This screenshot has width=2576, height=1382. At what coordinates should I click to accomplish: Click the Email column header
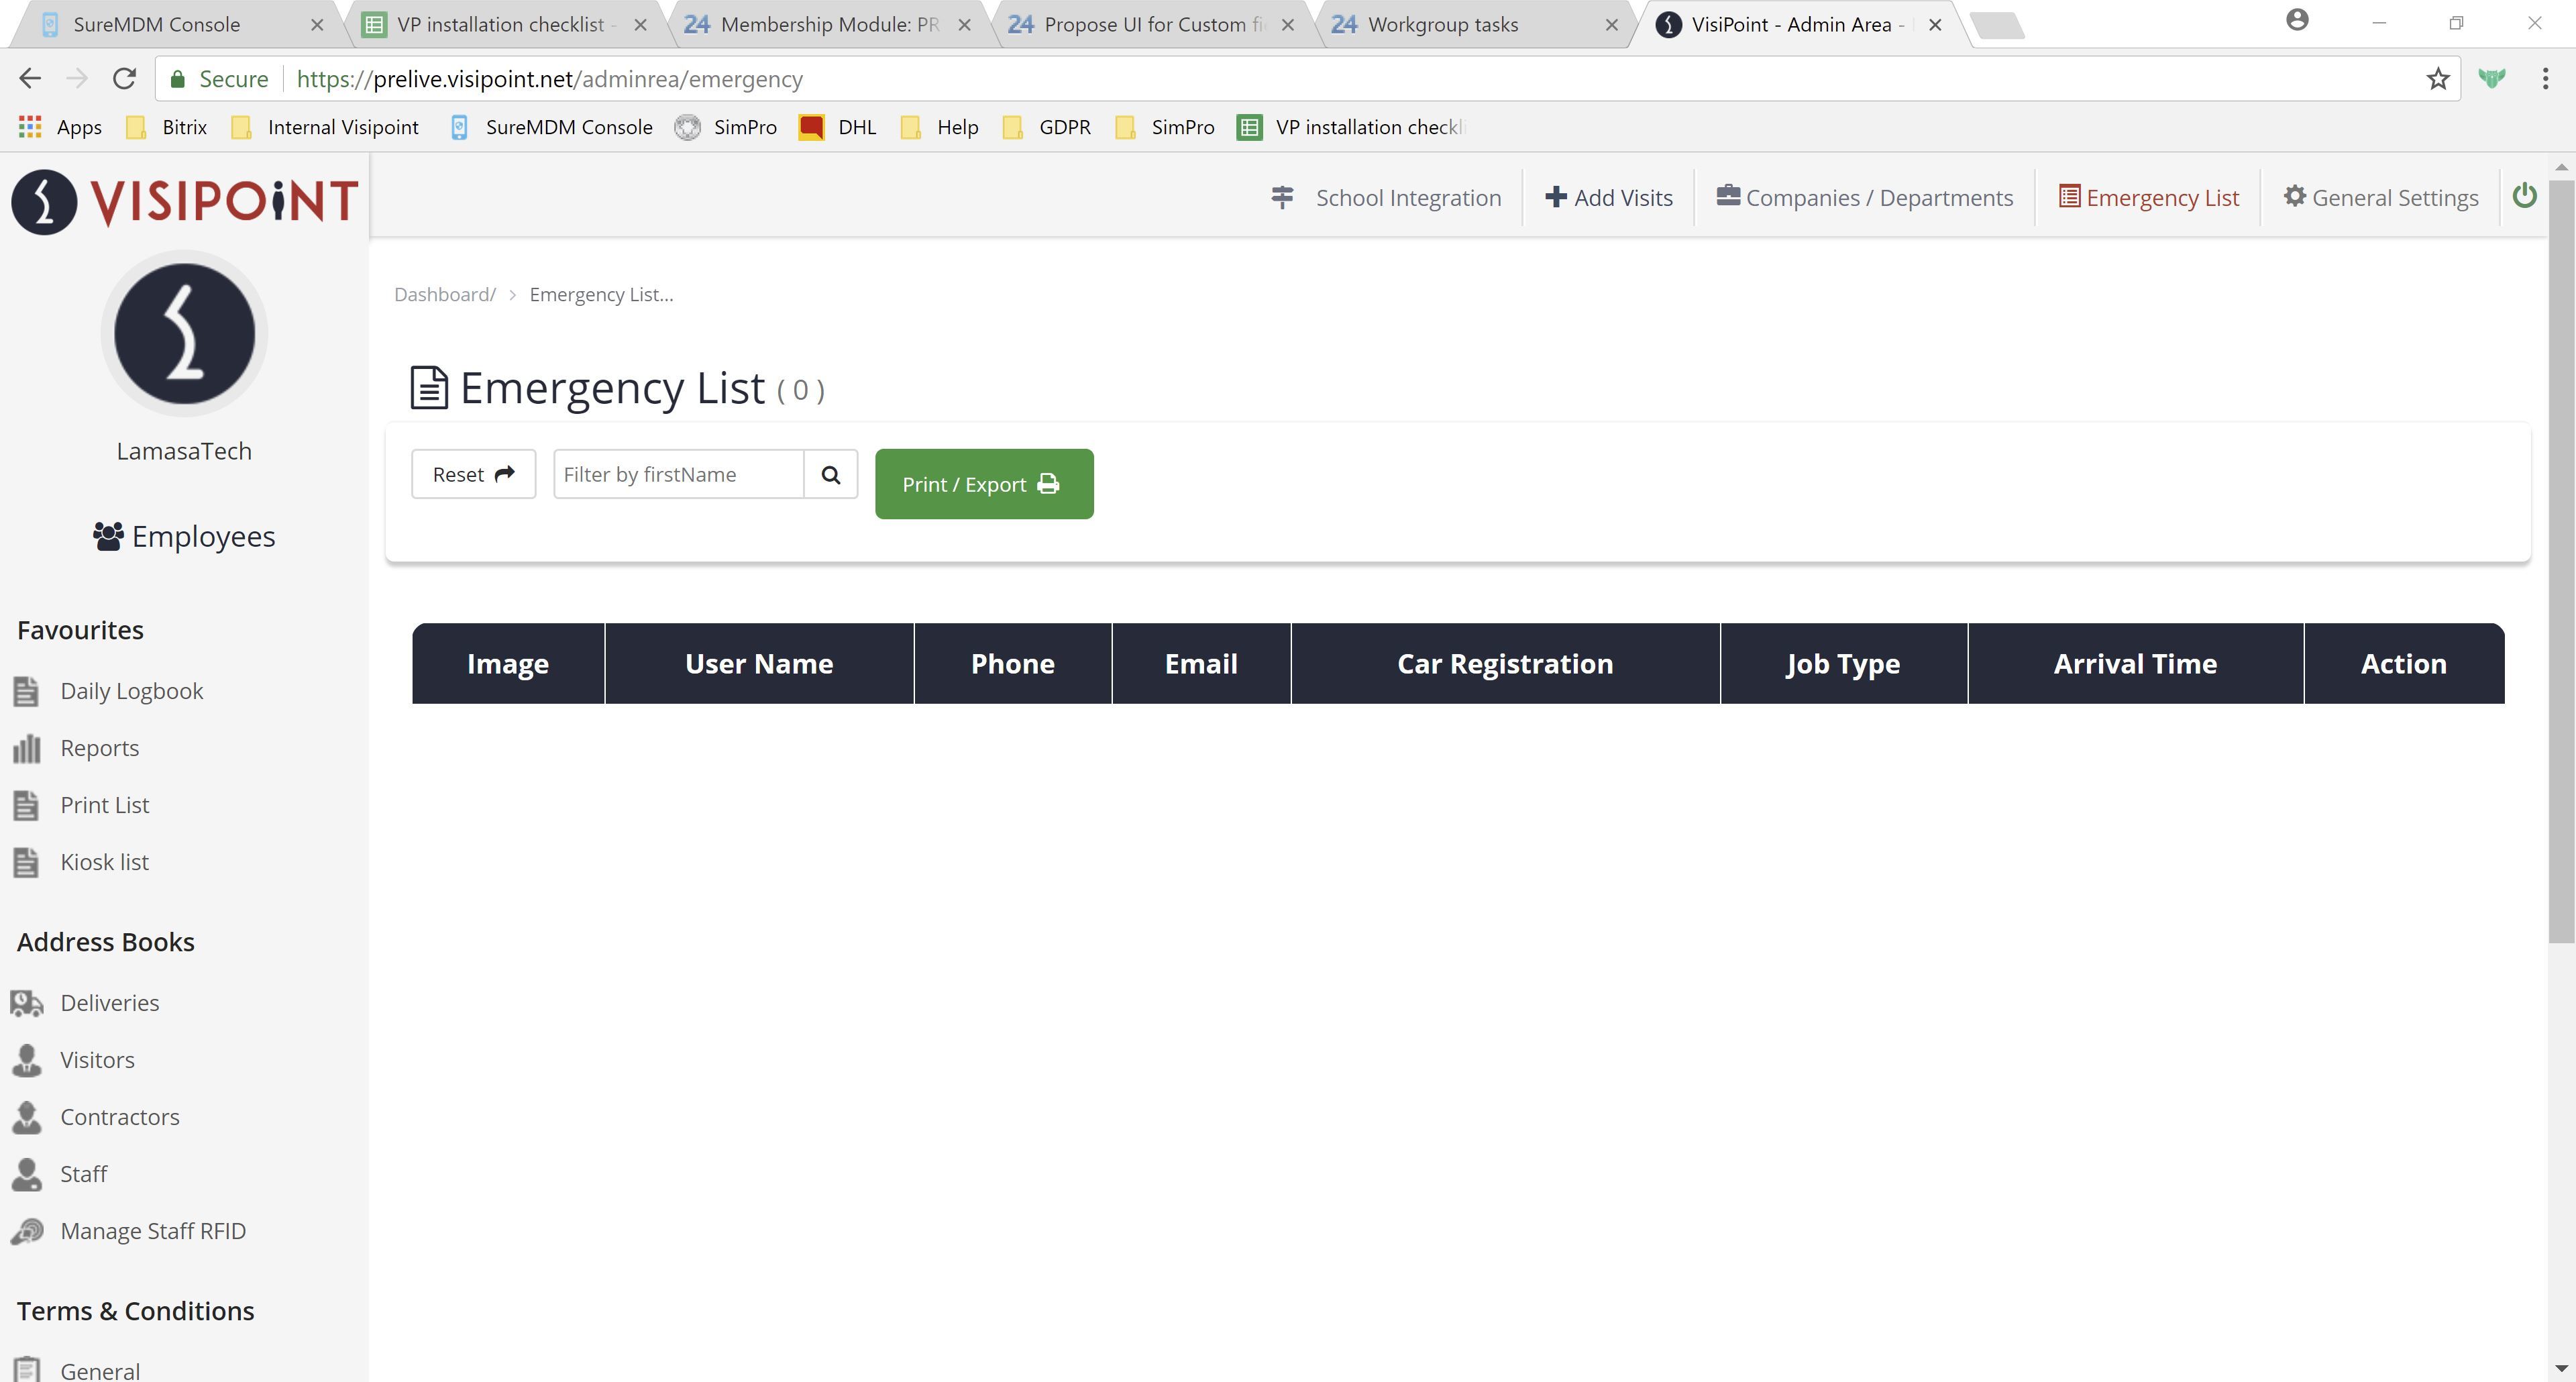point(1201,663)
